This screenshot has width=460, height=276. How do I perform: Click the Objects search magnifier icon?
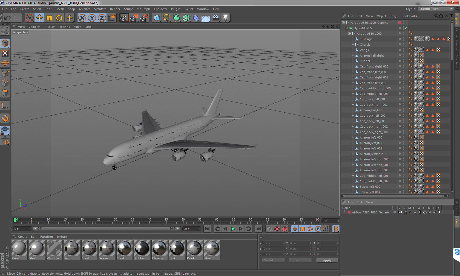point(436,16)
